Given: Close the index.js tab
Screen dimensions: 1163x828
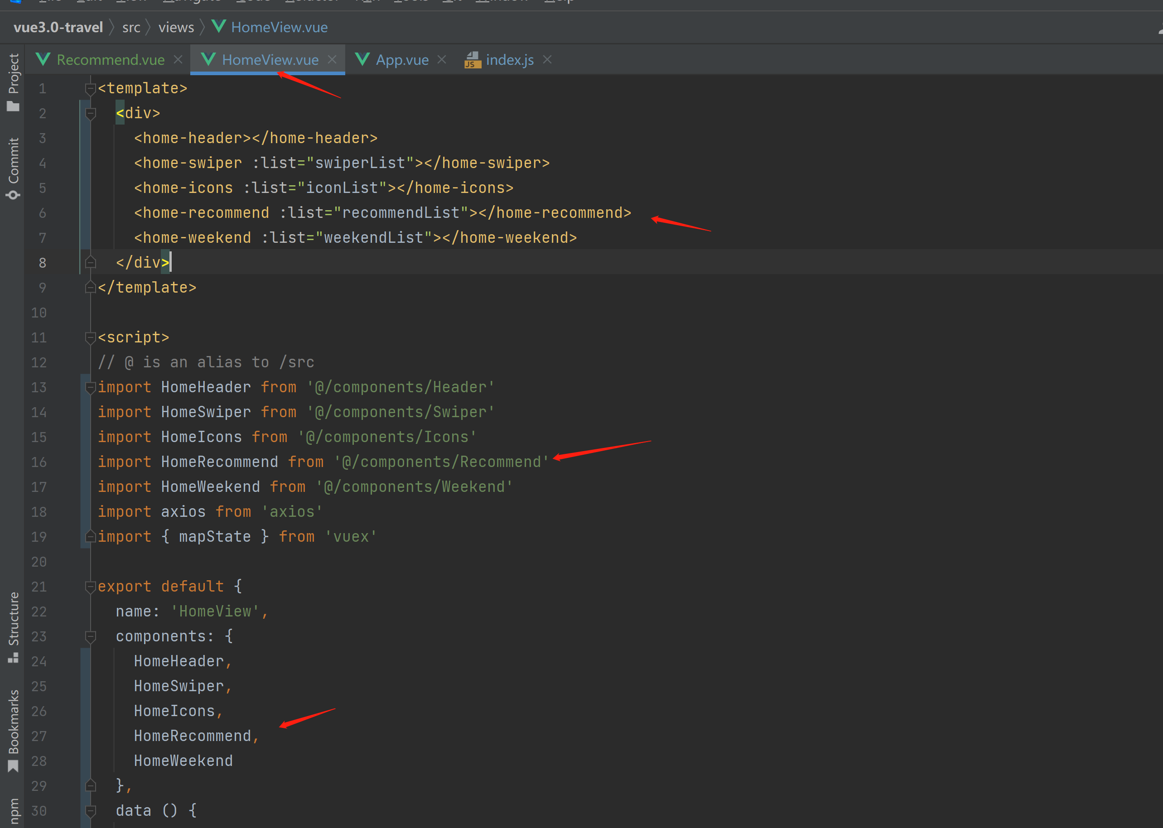Looking at the screenshot, I should 547,60.
